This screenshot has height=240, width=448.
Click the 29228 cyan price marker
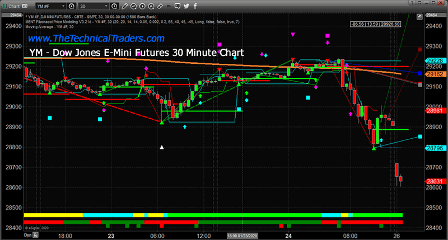click(x=435, y=60)
